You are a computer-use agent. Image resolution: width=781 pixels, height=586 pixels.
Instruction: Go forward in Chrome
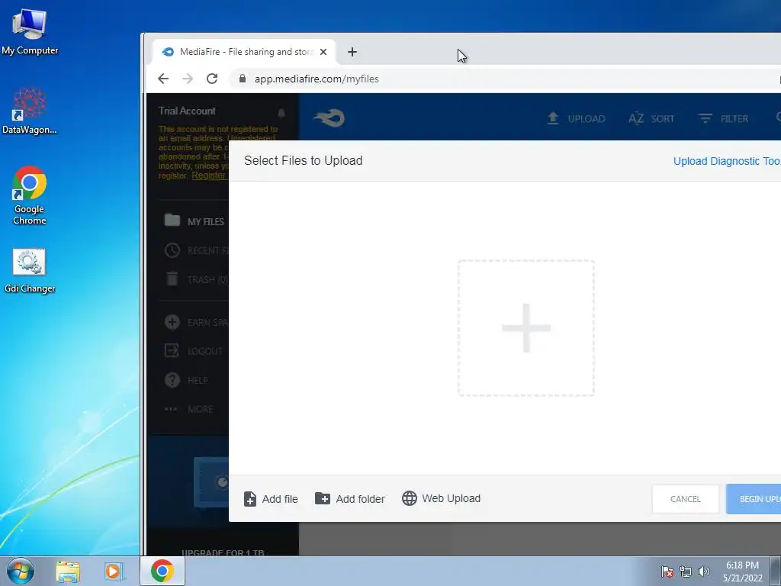point(188,79)
